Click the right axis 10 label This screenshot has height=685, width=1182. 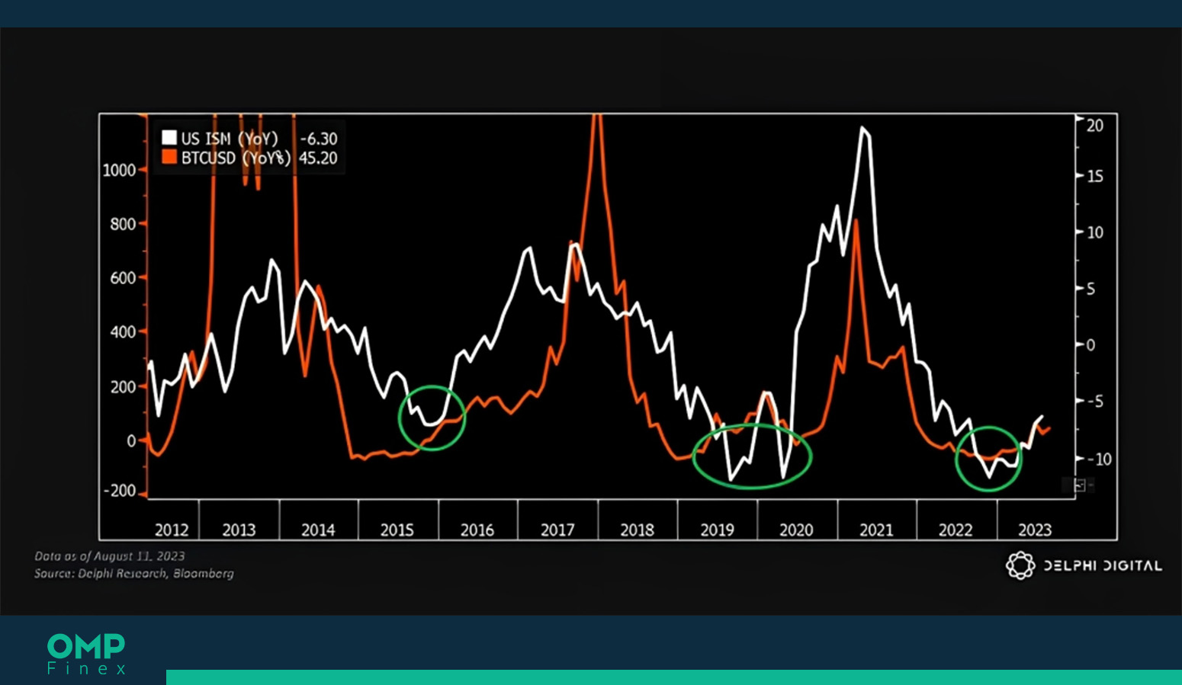pos(1094,232)
